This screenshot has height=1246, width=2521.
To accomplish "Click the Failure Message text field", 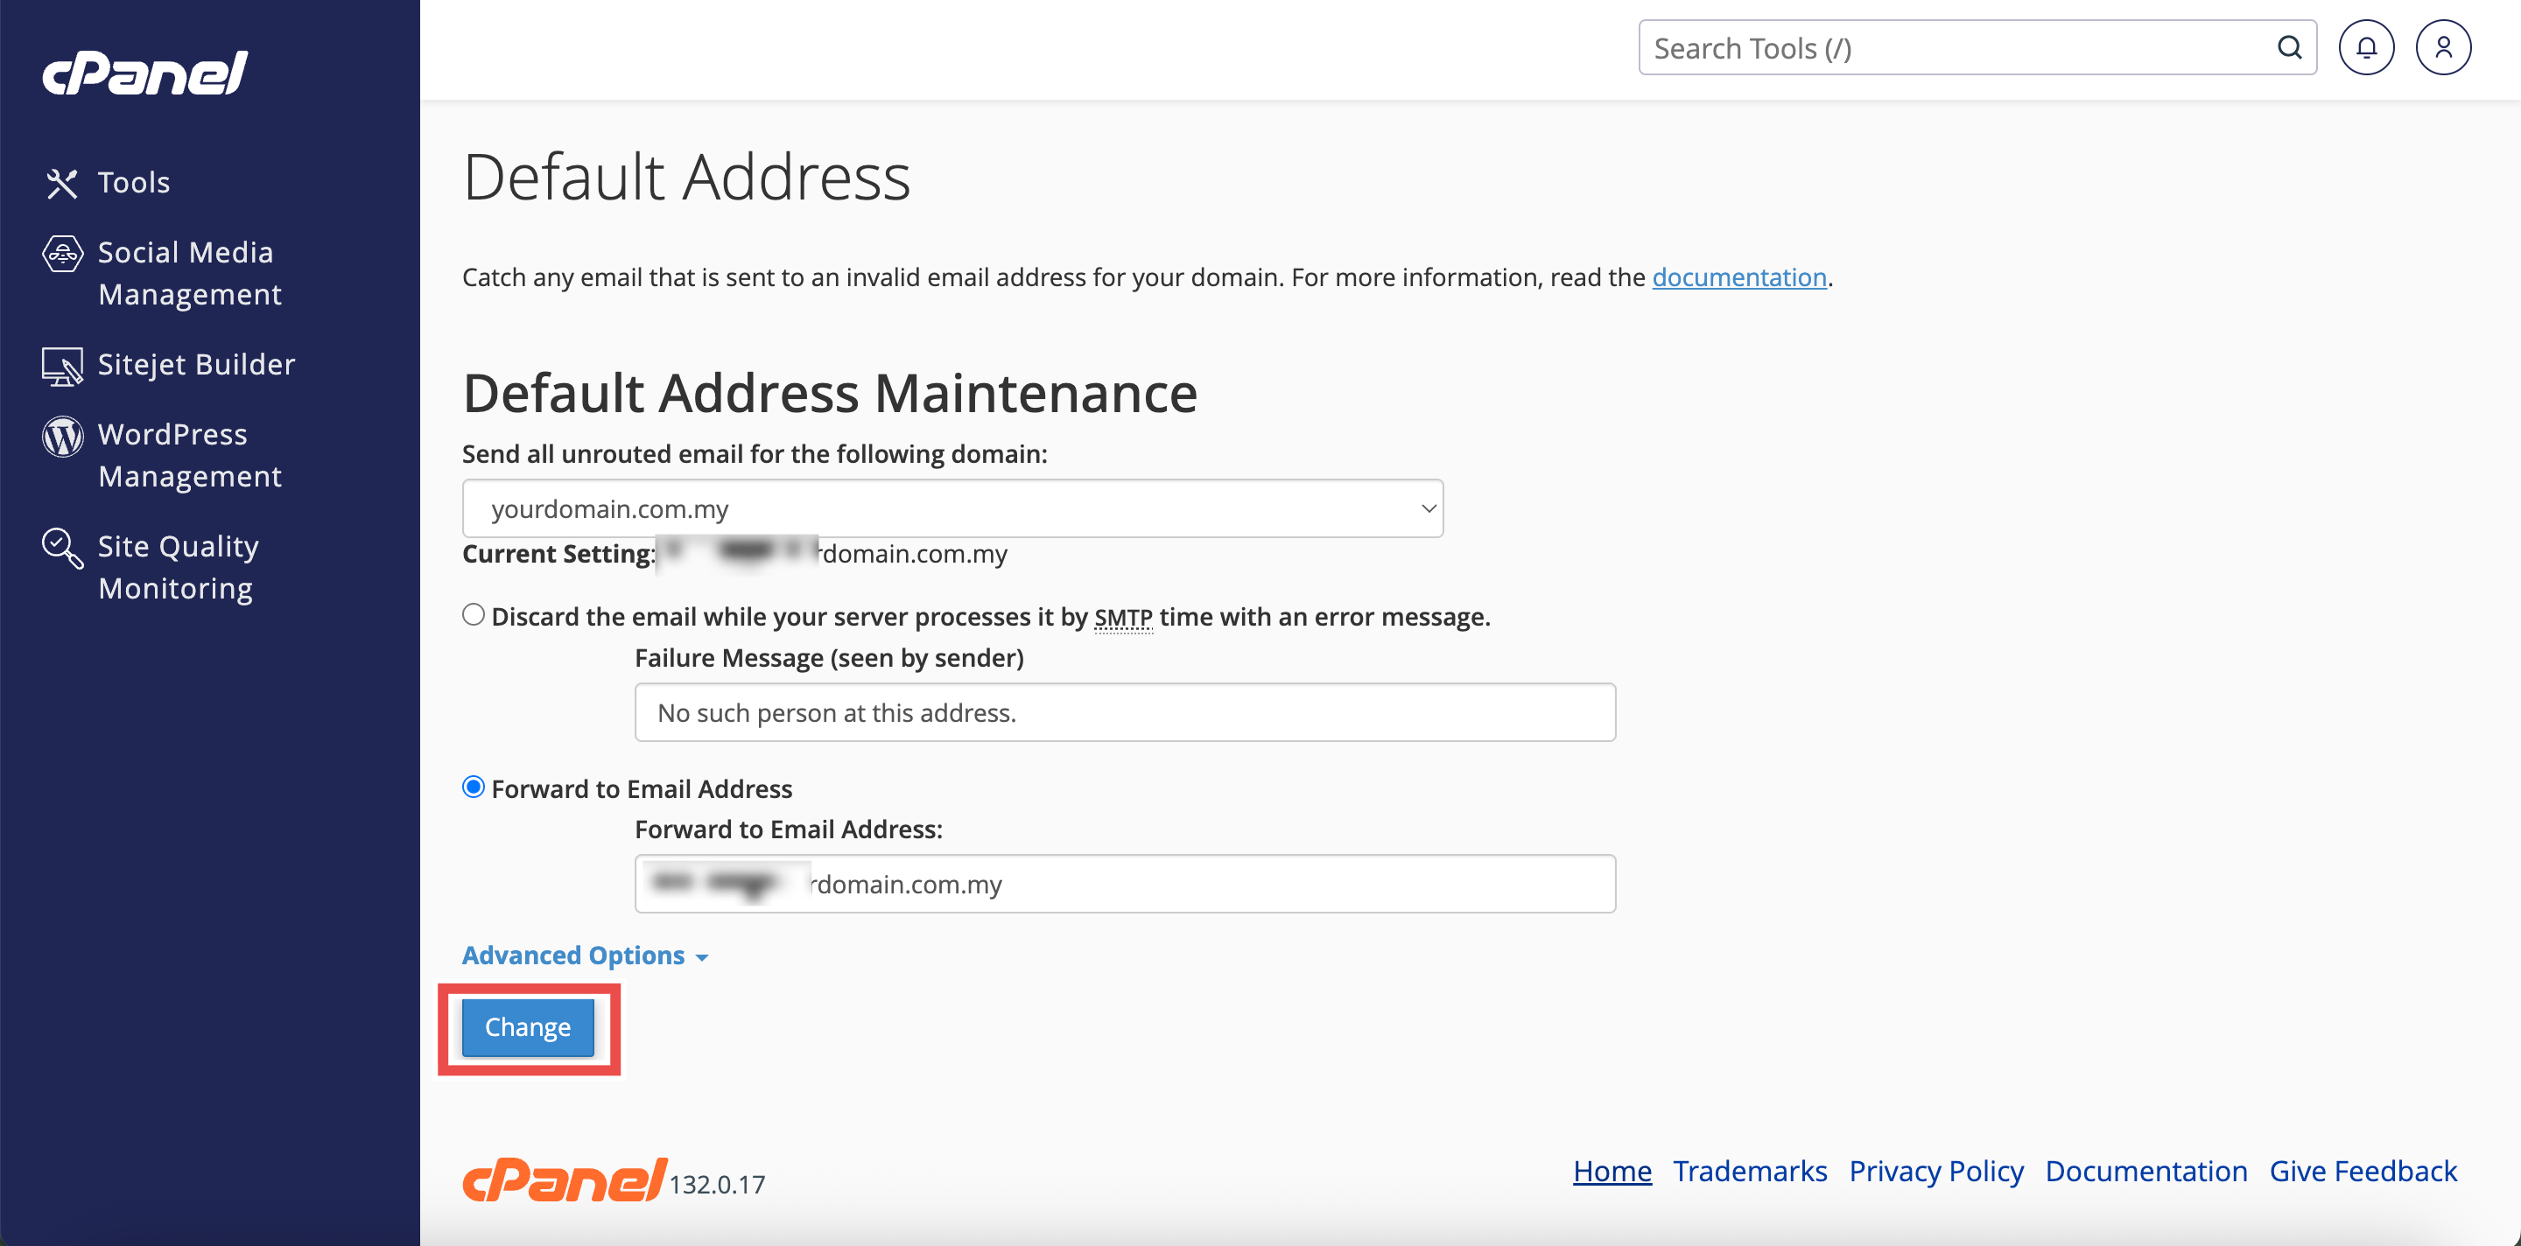I will [1123, 713].
